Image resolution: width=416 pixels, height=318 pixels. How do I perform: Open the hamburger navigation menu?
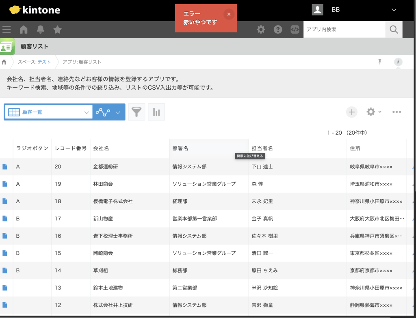click(6, 29)
